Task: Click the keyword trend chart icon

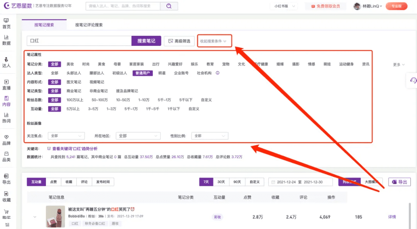Action: (x=49, y=149)
